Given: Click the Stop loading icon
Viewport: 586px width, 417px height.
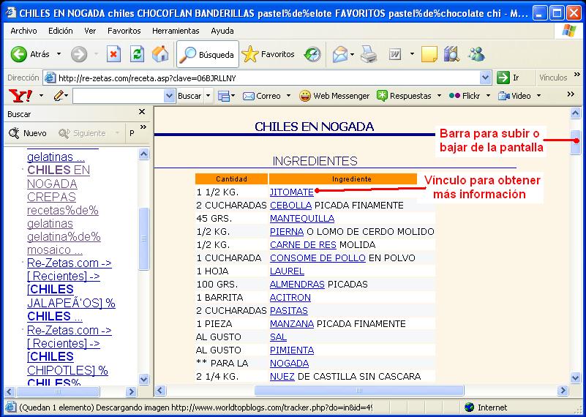Looking at the screenshot, I should 113,54.
